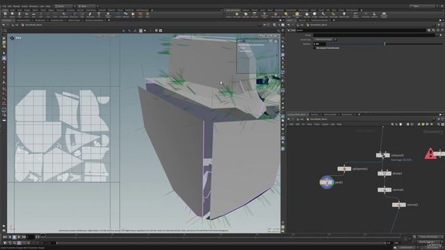Add an Area Light from the shelf

tap(254, 15)
